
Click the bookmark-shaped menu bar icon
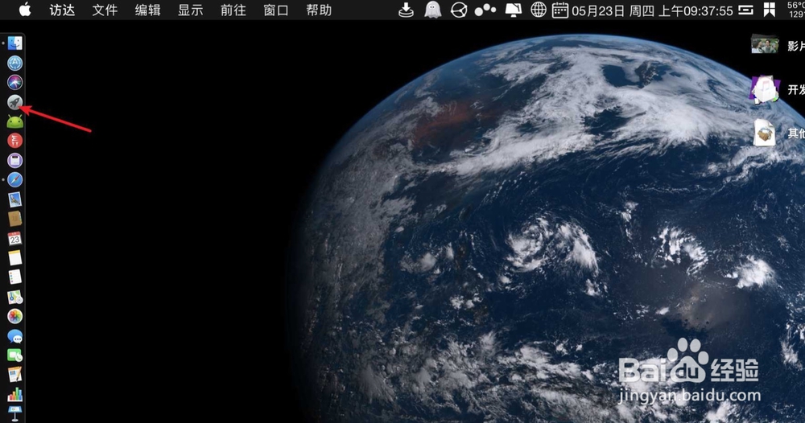point(770,10)
